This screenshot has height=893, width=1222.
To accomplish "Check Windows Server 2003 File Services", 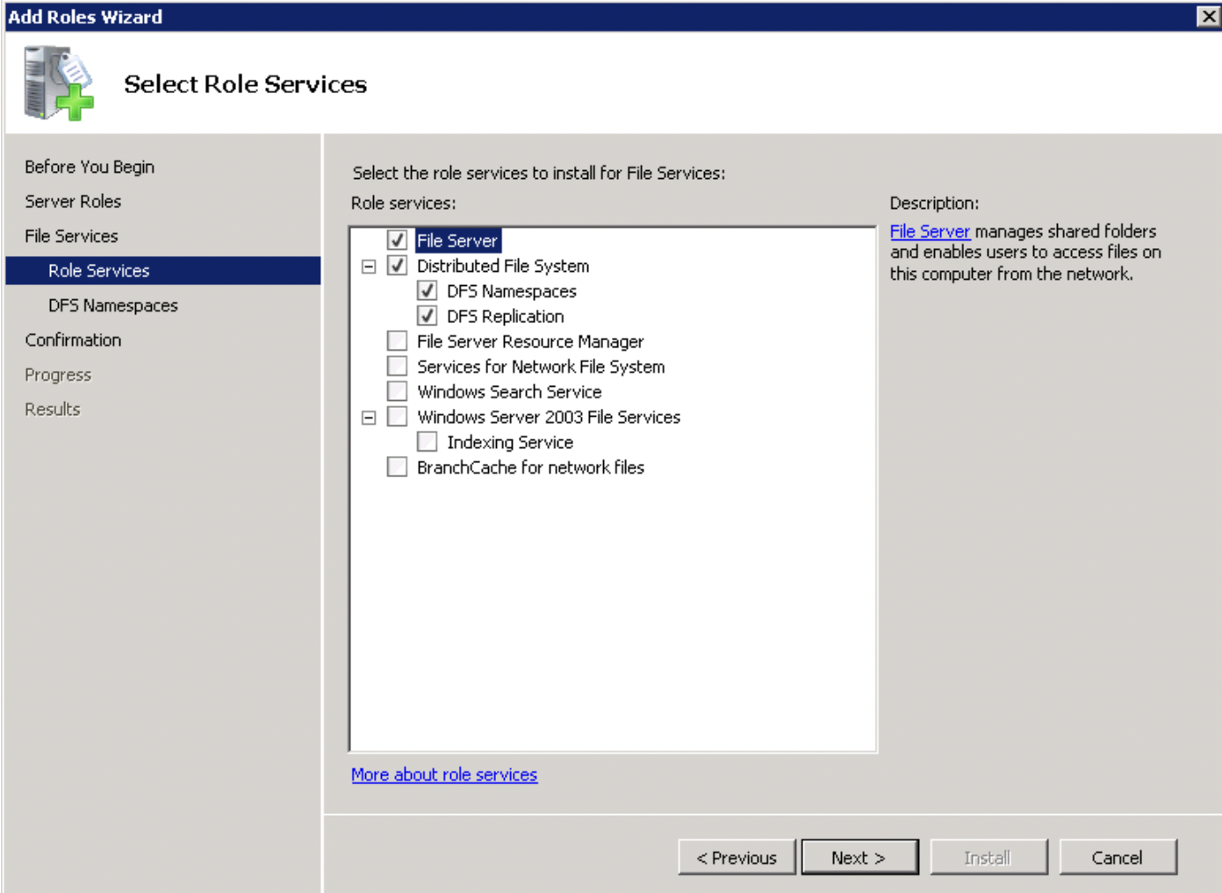I will 397,417.
